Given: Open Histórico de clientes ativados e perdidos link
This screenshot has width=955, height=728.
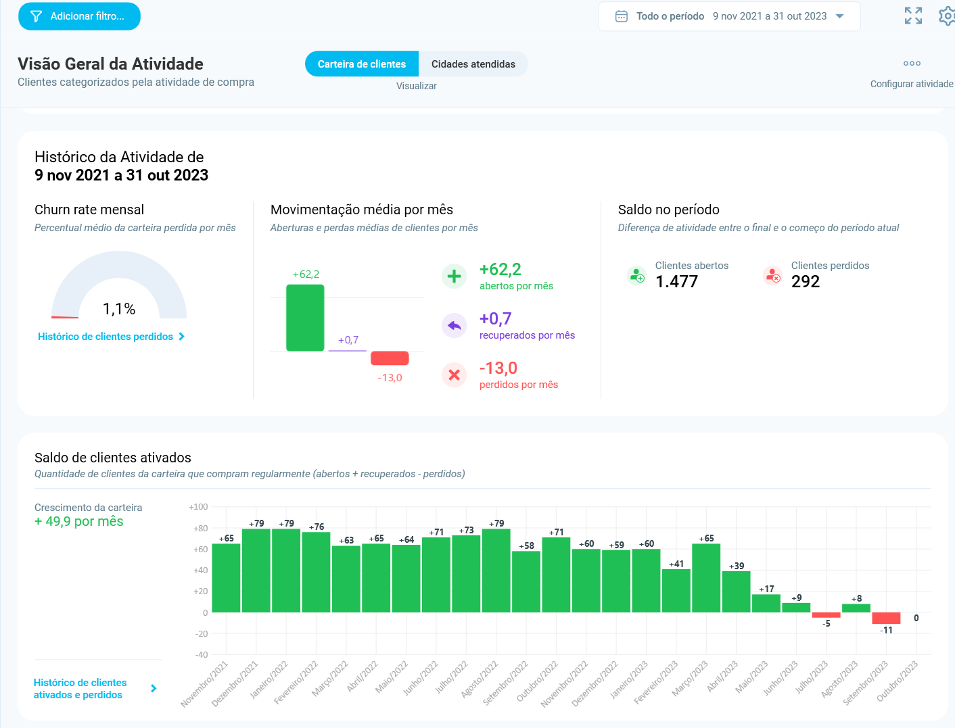Looking at the screenshot, I should click(80, 689).
